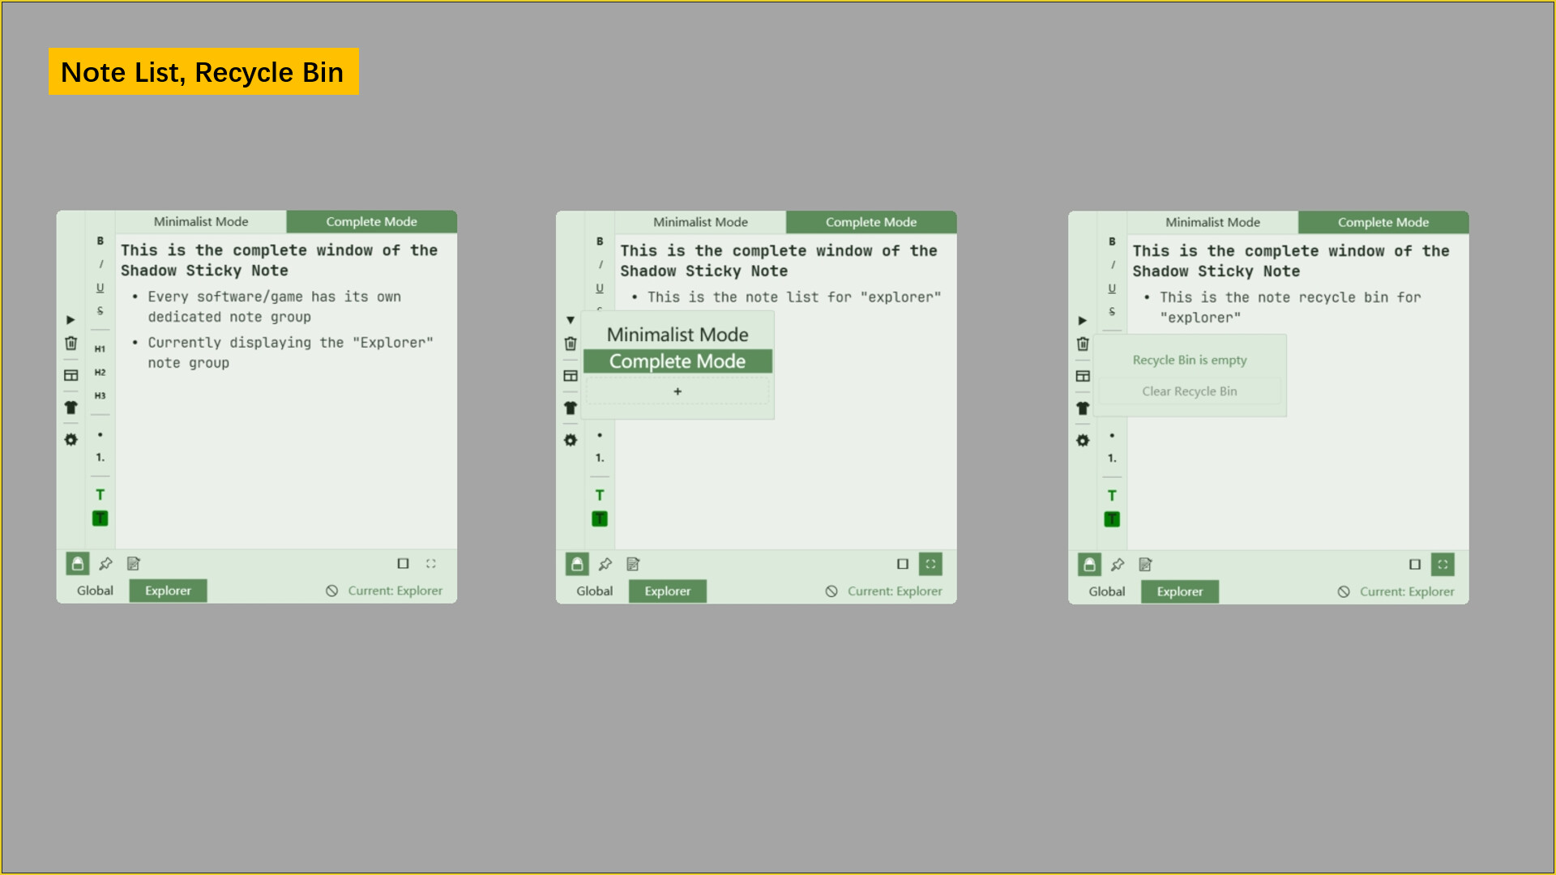Click the trash icon beside the open recycle bin popup
Viewport: 1556px width, 875px height.
coord(1083,344)
